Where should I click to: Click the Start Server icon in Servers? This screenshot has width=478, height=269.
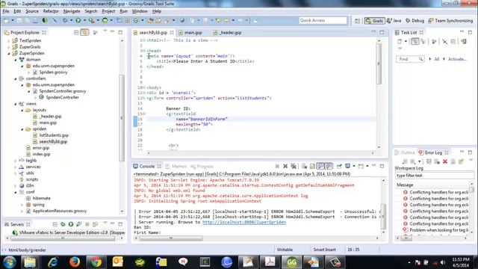71,224
